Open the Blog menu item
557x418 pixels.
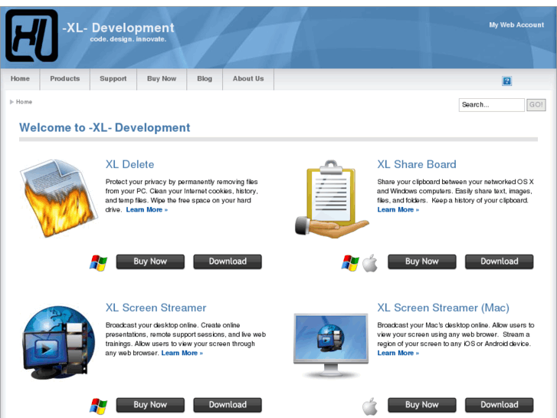205,79
